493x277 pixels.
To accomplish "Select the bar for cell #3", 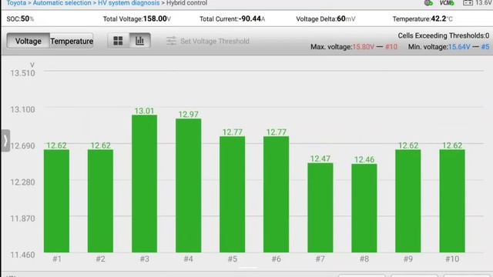I will 144,184.
